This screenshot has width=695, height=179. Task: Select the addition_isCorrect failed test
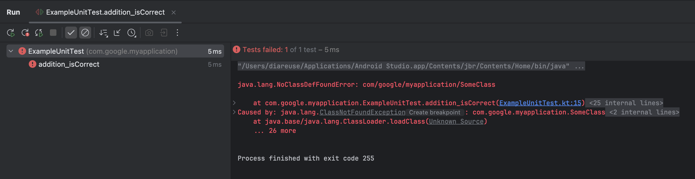point(69,64)
